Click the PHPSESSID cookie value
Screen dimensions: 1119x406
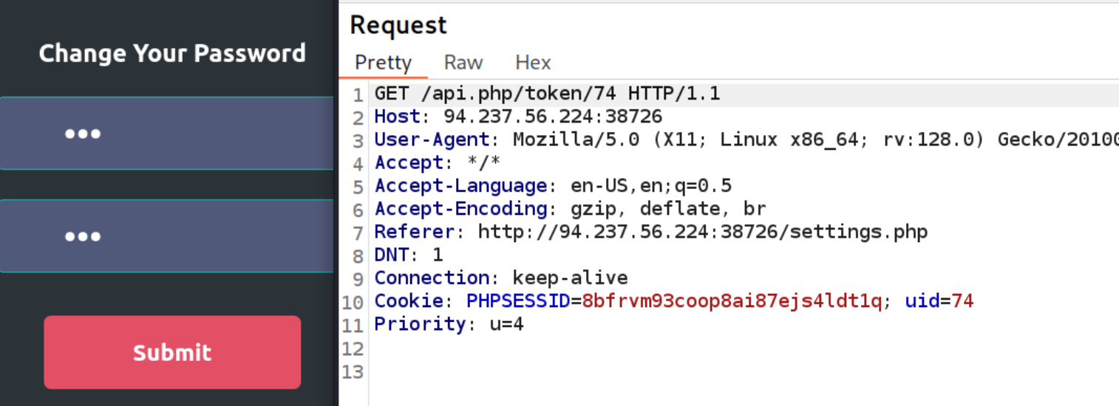click(732, 301)
